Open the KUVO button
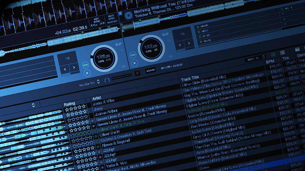Viewport: 305px width, 171px height. pos(150,71)
